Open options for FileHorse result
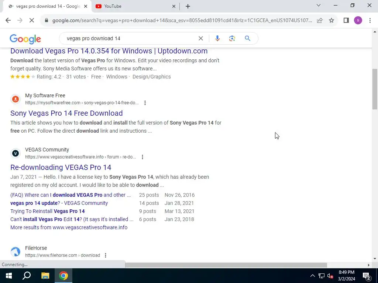The width and height of the screenshot is (378, 283). [105, 255]
